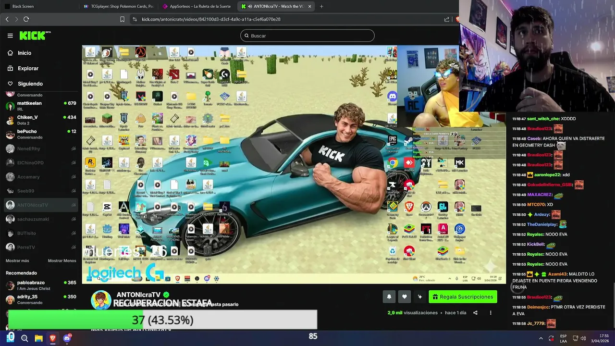Screen dimensions: 615x346
Task: Open sachauzumaki in the followed list
Action: pos(41,219)
